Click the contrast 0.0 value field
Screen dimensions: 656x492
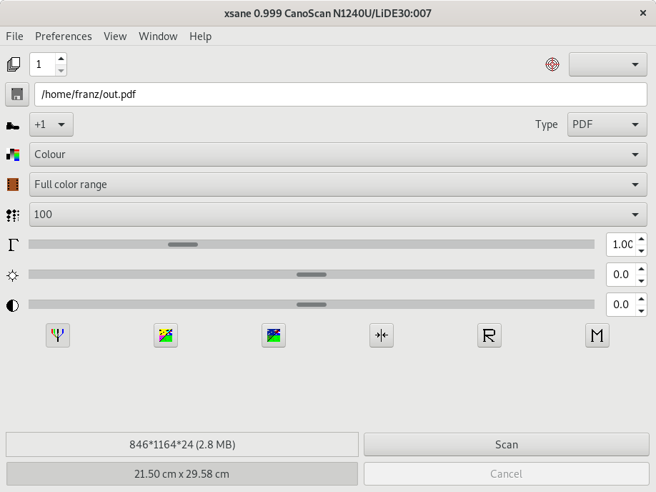[621, 305]
